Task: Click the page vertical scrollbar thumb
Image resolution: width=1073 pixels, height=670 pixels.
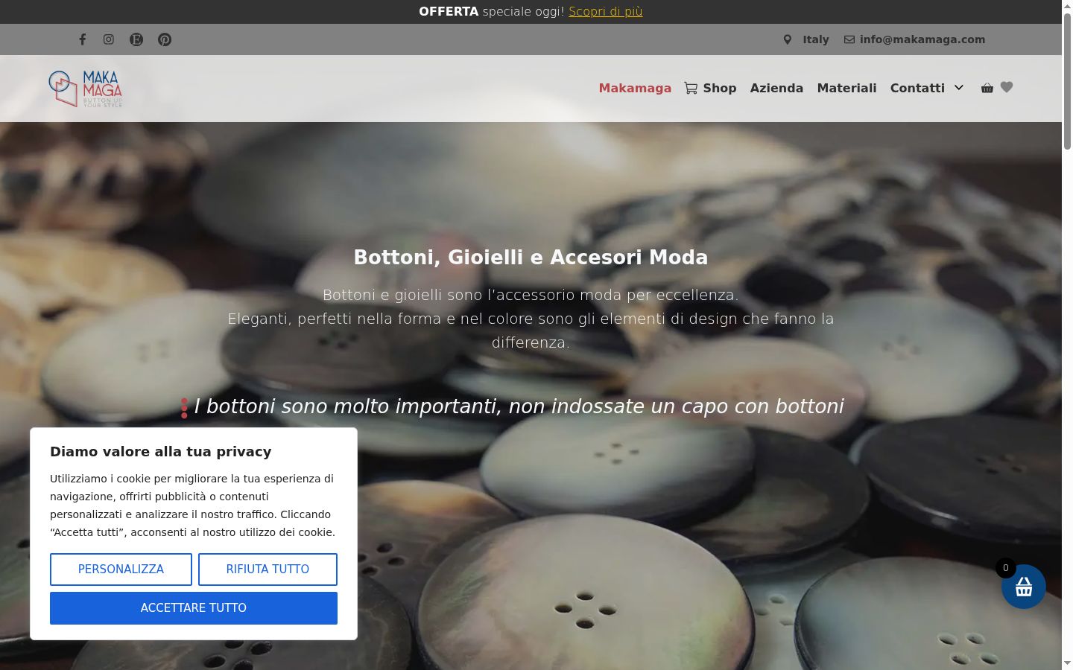Action: pos(1067,82)
